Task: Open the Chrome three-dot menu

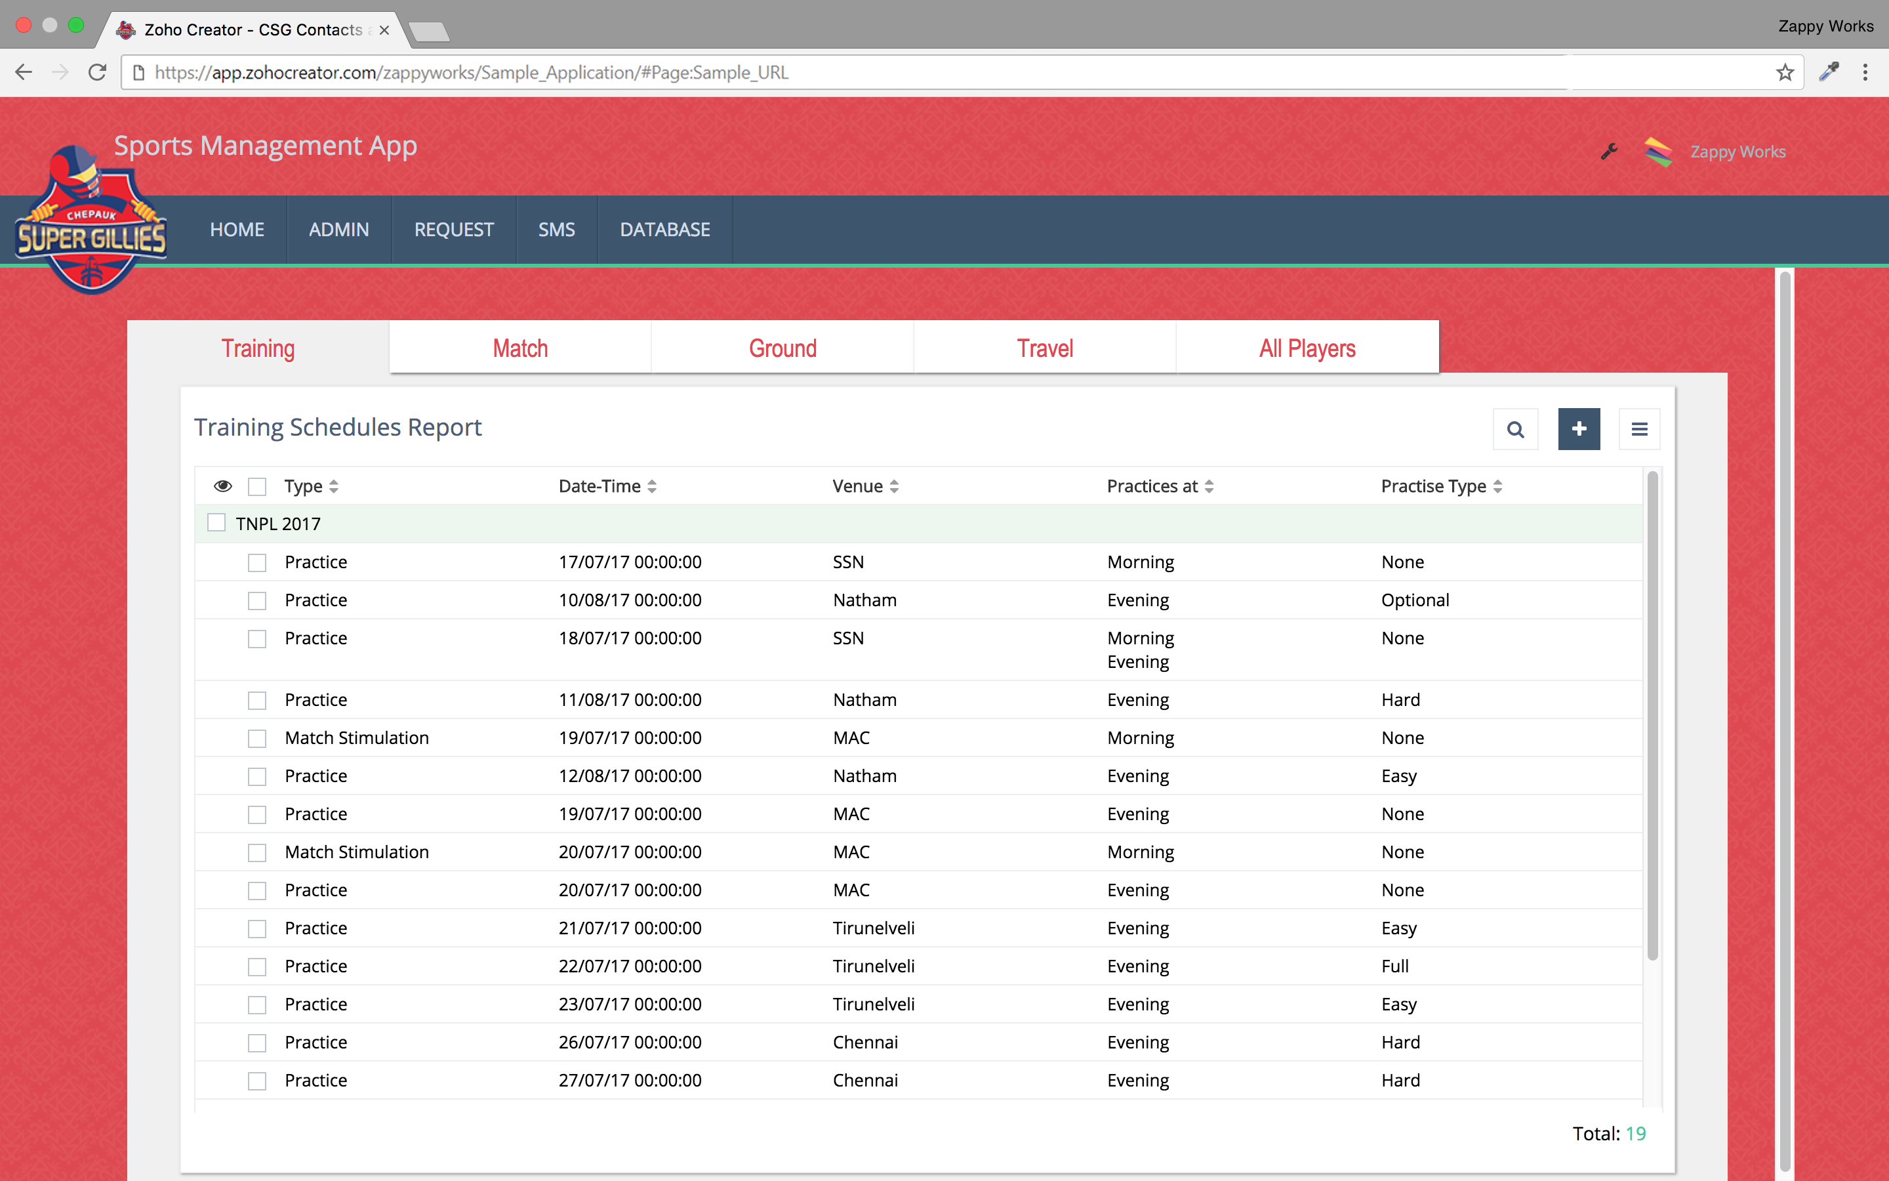Action: pos(1865,73)
